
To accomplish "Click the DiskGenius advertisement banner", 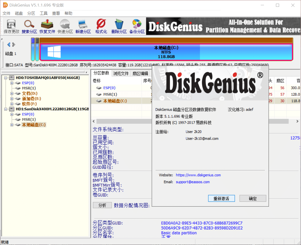I will (223, 26).
